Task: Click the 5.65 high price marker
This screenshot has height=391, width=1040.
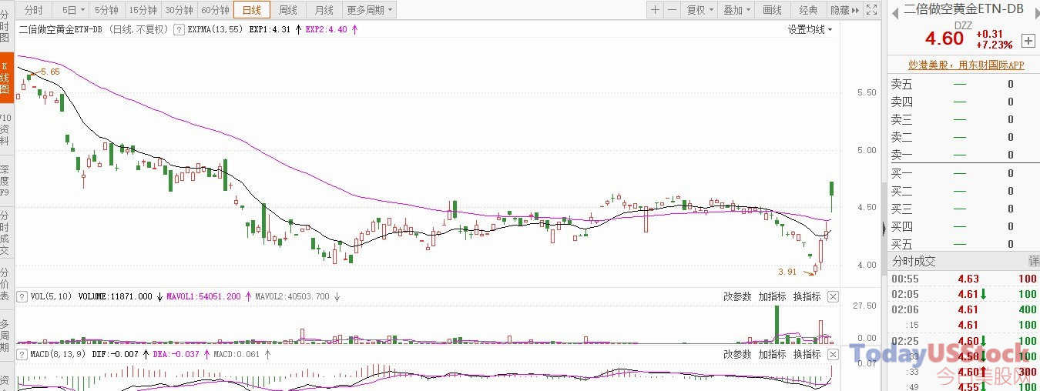Action: click(x=50, y=72)
